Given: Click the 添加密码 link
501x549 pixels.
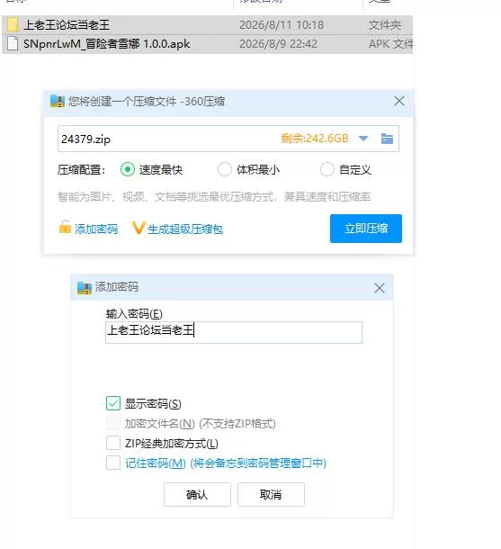Looking at the screenshot, I should (x=96, y=229).
